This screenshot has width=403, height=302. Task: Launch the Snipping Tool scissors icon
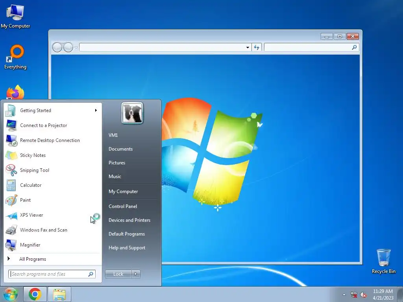click(11, 170)
